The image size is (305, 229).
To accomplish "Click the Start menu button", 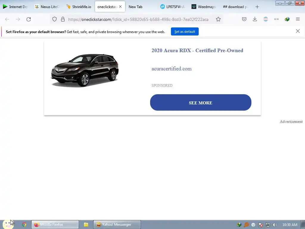I will [x=8, y=225].
